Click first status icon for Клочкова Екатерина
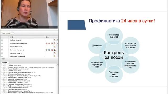 (46, 50)
